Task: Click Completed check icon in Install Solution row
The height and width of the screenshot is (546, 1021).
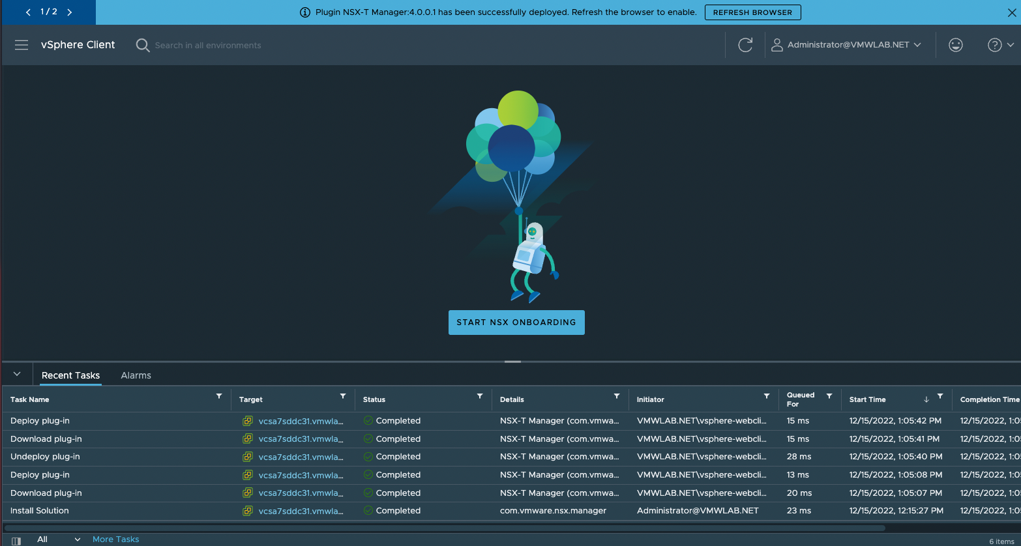Action: [368, 511]
